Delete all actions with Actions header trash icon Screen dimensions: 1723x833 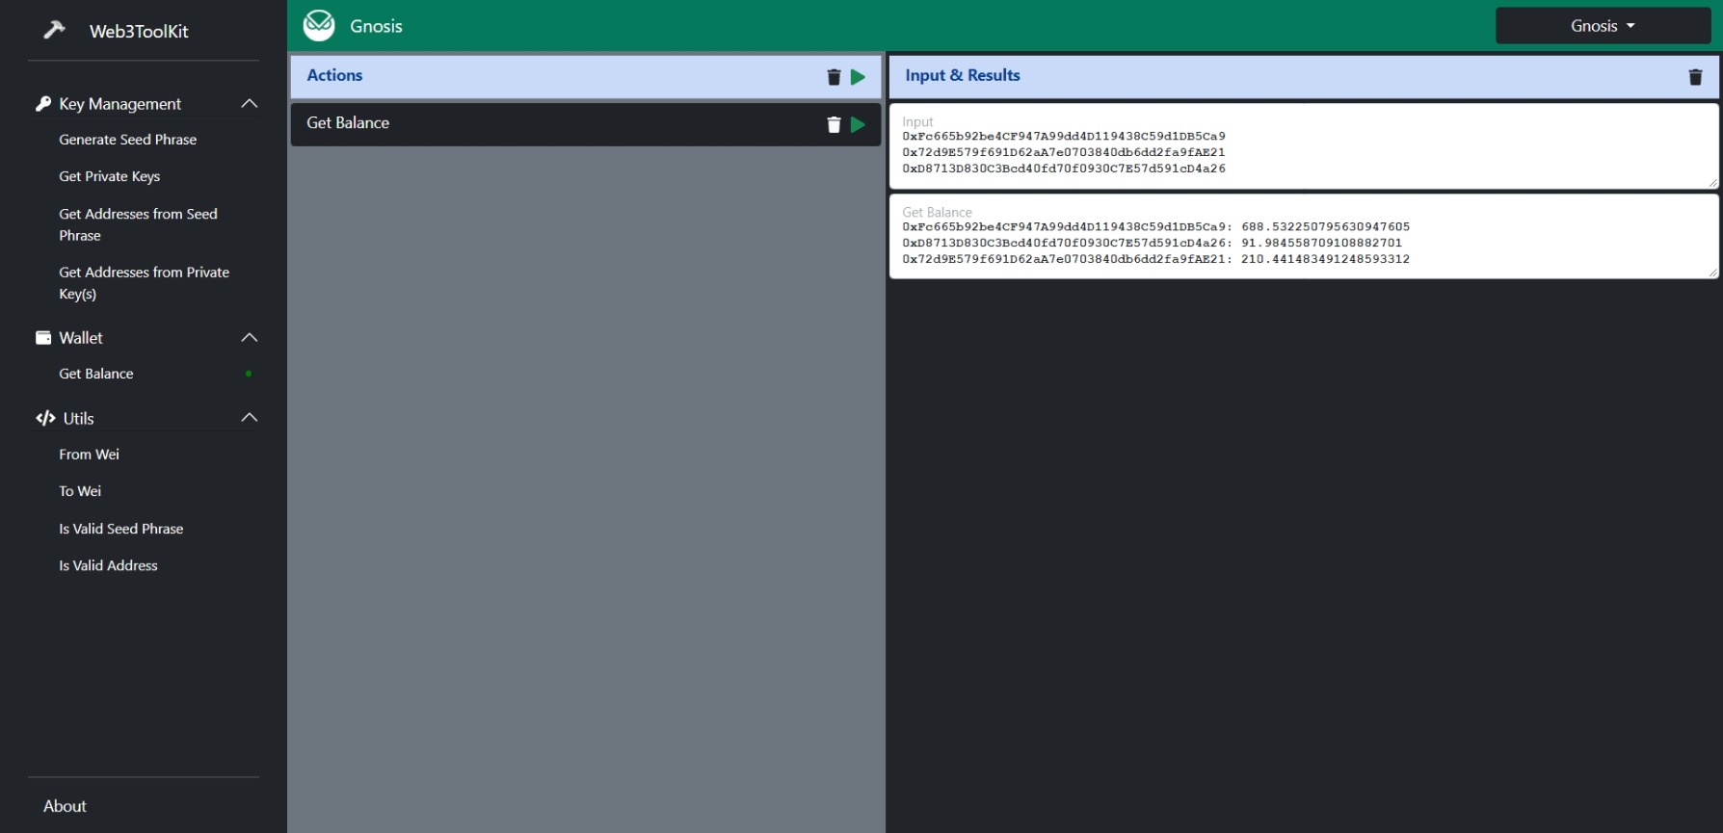pyautogui.click(x=834, y=77)
